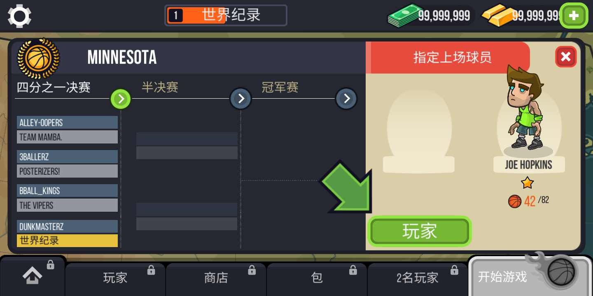Close the tournament panel with red X
593x296 pixels.
tap(566, 57)
